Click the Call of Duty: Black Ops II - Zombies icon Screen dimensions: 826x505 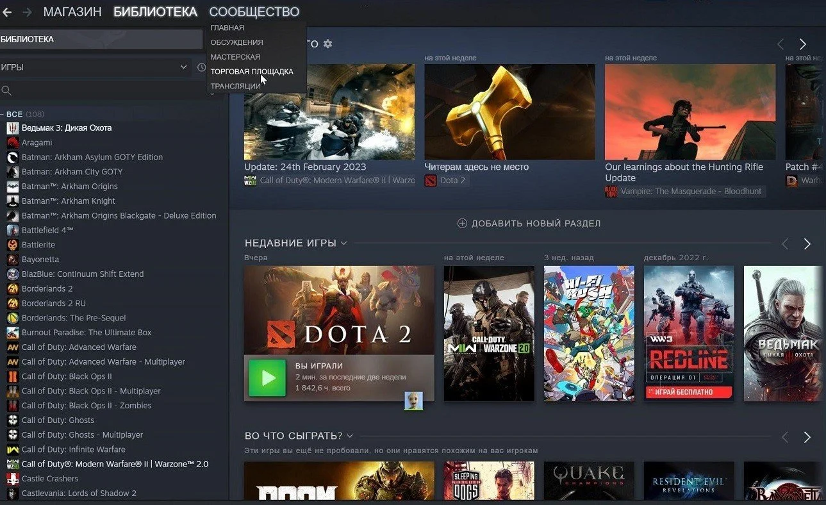click(x=12, y=406)
